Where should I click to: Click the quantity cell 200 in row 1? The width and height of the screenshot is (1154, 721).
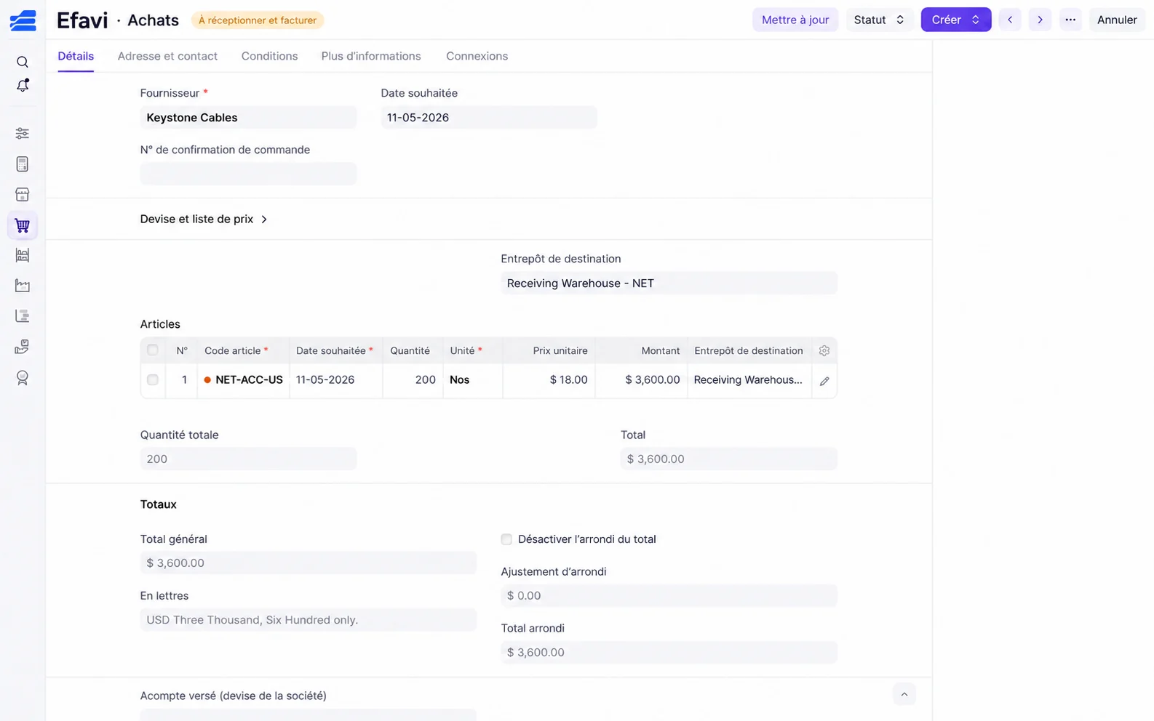[413, 380]
